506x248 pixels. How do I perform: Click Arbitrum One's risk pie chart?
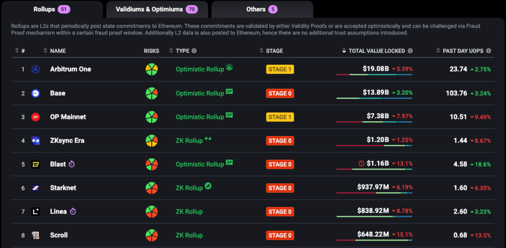(x=151, y=70)
